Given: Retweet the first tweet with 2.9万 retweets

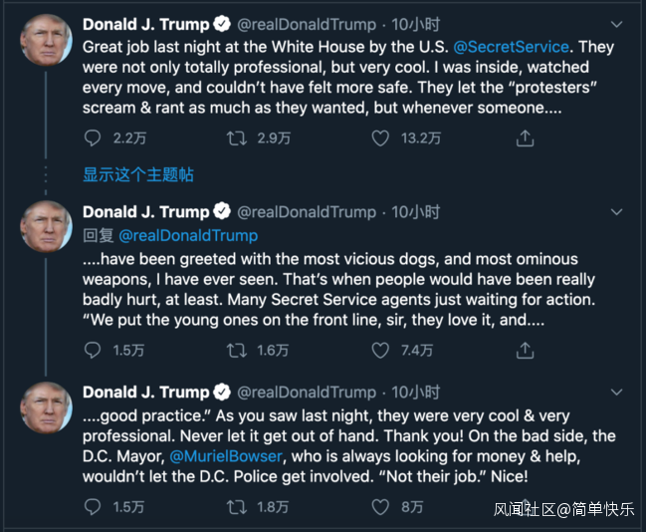Looking at the screenshot, I should (x=236, y=138).
